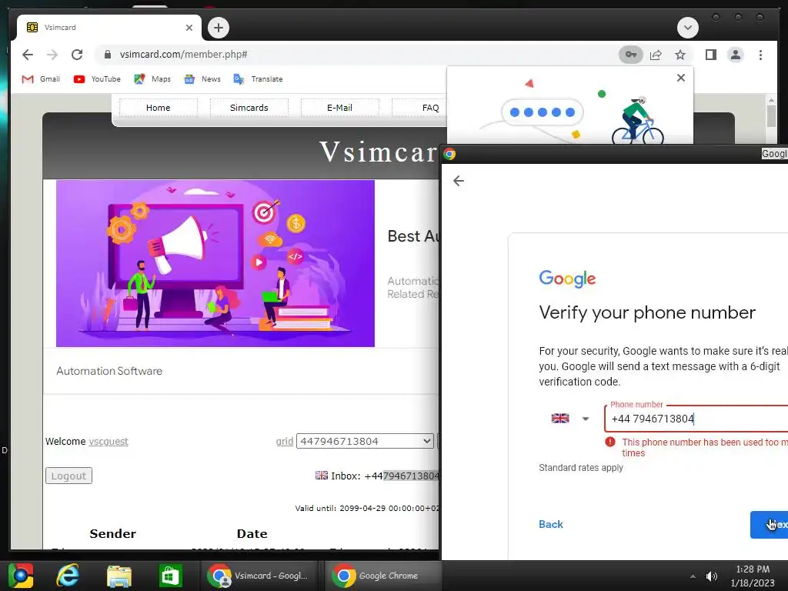Open the saved passwords key icon
Viewport: 788px width, 591px height.
pyautogui.click(x=631, y=55)
